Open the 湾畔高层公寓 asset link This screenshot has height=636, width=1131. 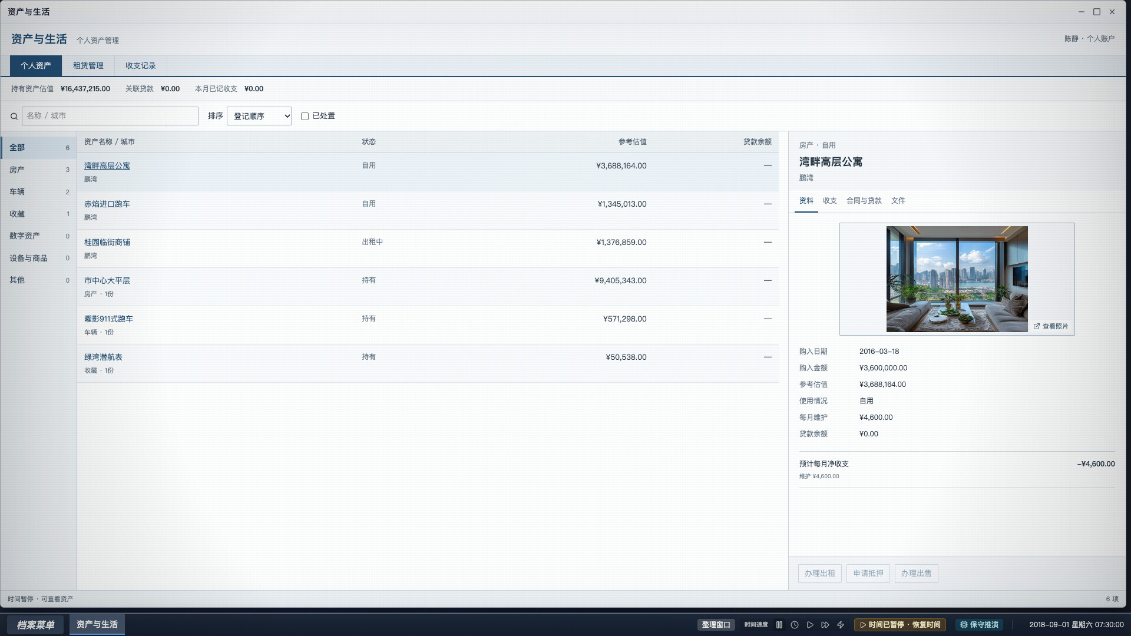click(x=107, y=166)
